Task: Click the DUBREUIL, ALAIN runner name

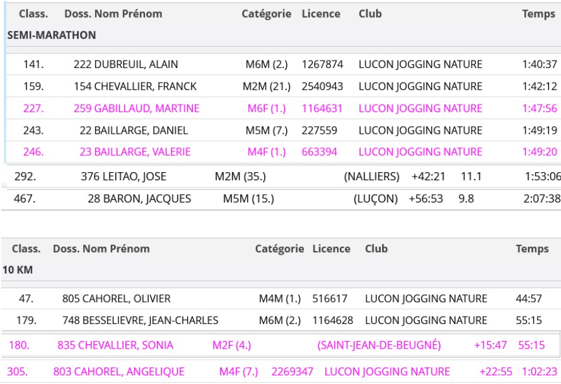Action: point(136,64)
